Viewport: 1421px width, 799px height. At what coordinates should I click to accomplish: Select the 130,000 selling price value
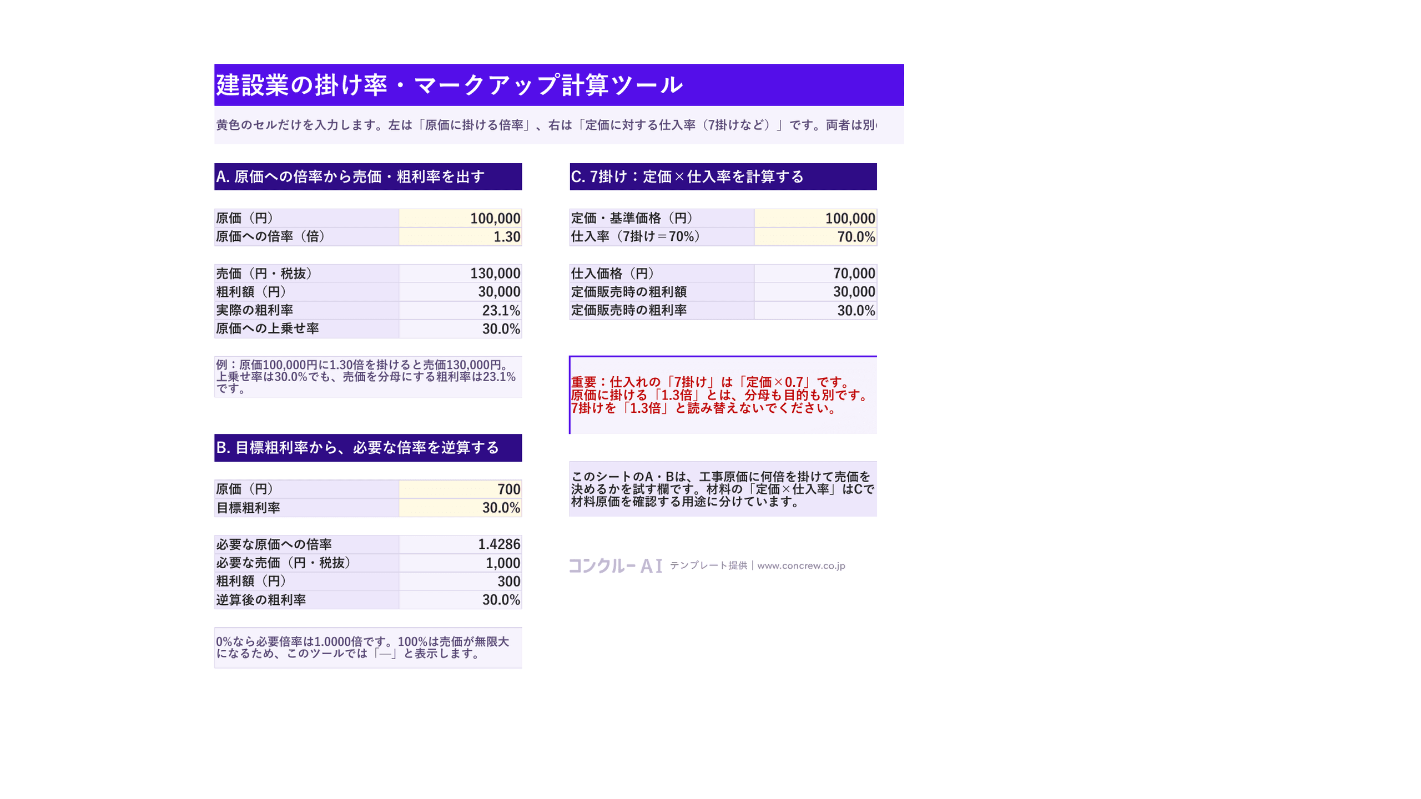[x=460, y=273]
